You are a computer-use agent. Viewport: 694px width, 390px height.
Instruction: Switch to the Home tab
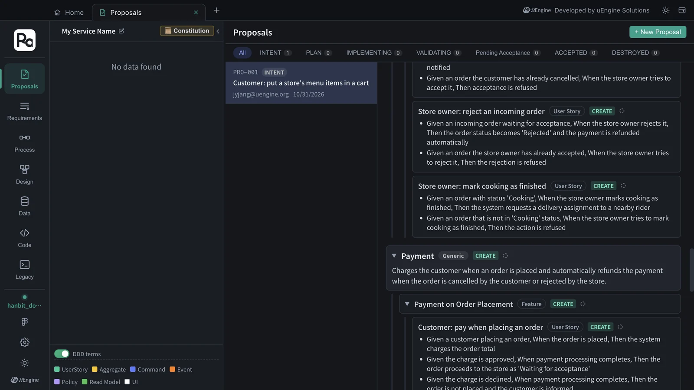pos(69,13)
